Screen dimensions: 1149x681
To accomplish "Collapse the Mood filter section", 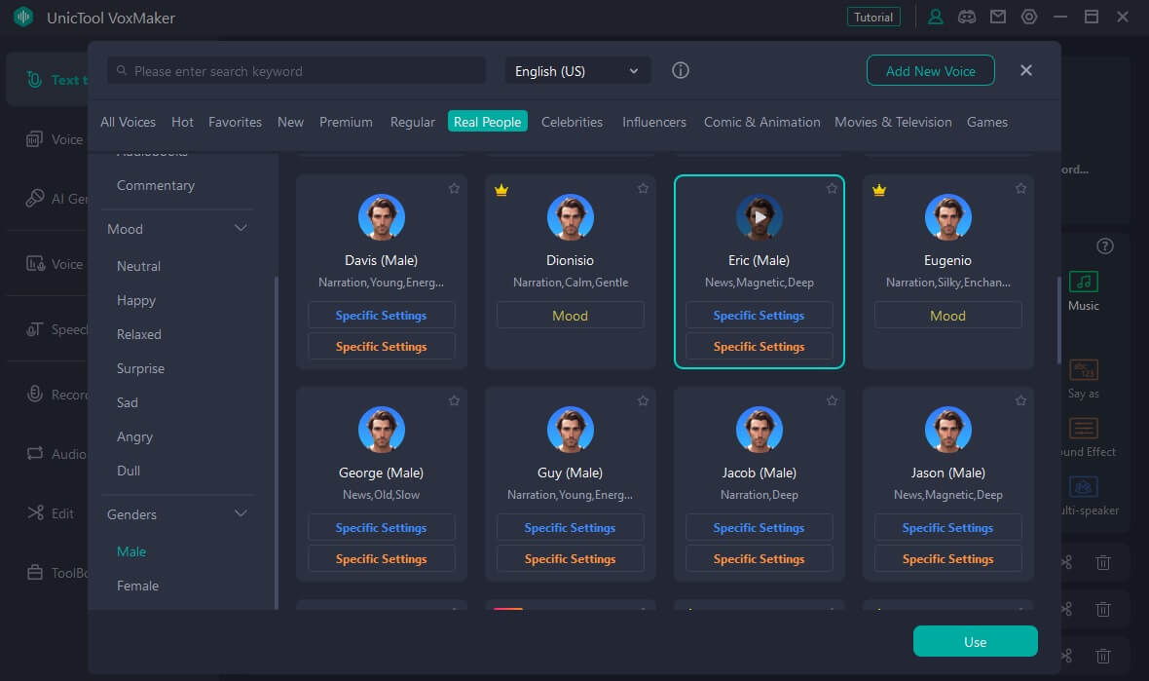I will (x=241, y=229).
